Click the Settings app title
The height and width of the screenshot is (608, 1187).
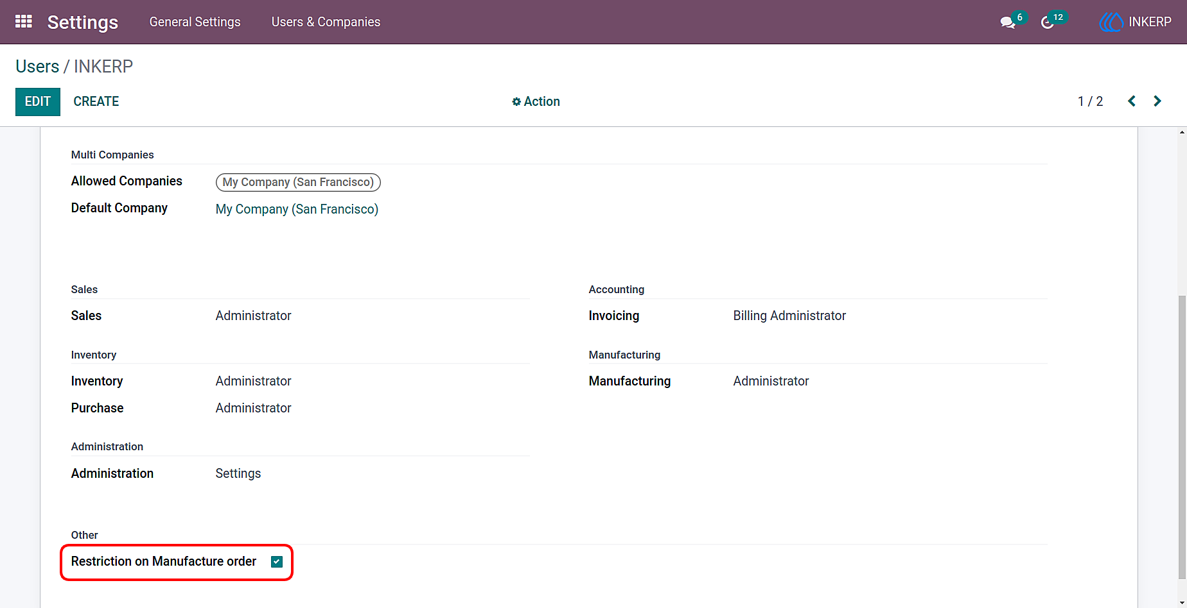tap(83, 22)
